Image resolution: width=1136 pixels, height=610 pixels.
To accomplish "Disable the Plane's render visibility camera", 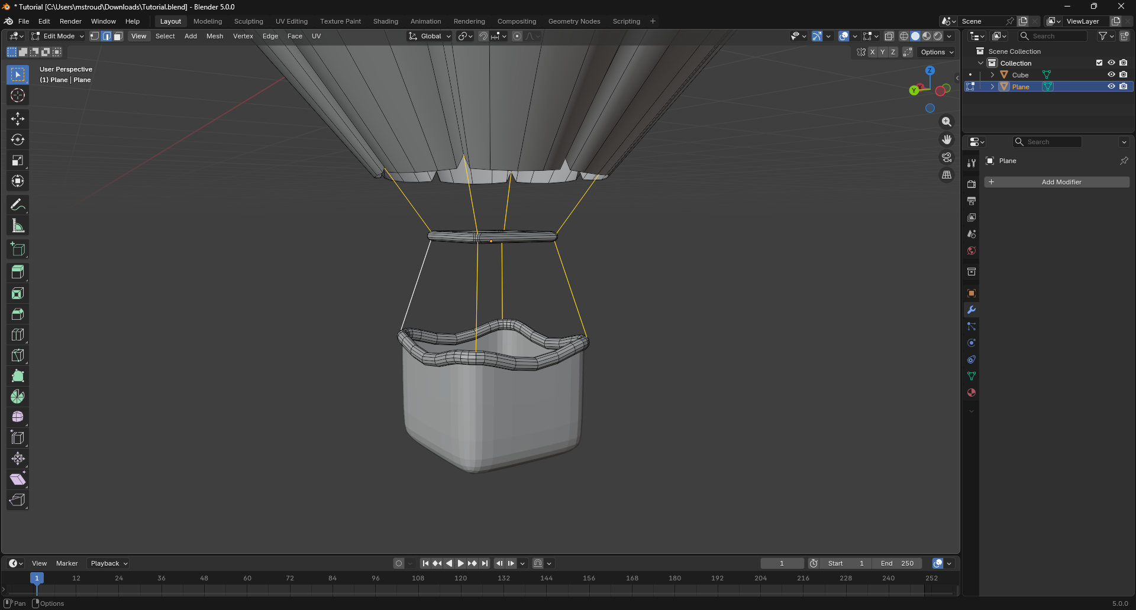I will click(1124, 86).
